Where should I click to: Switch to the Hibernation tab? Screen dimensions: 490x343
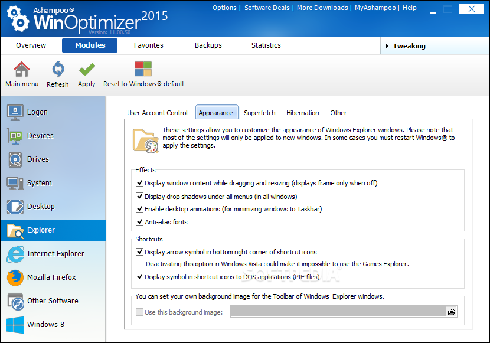302,113
